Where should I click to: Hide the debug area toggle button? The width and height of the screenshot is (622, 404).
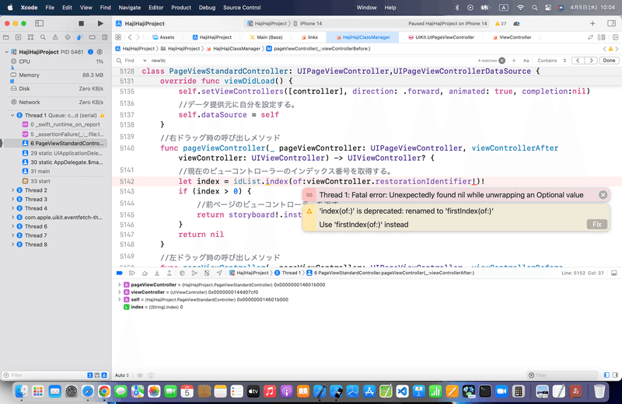pos(614,273)
